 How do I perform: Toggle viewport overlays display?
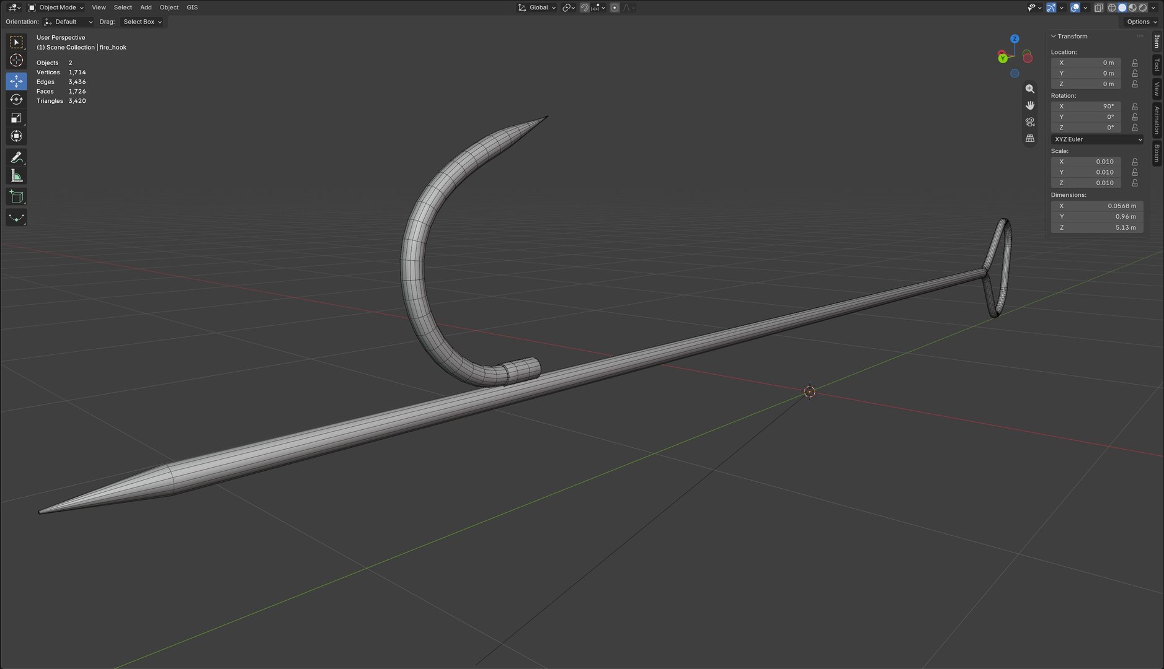pos(1075,7)
